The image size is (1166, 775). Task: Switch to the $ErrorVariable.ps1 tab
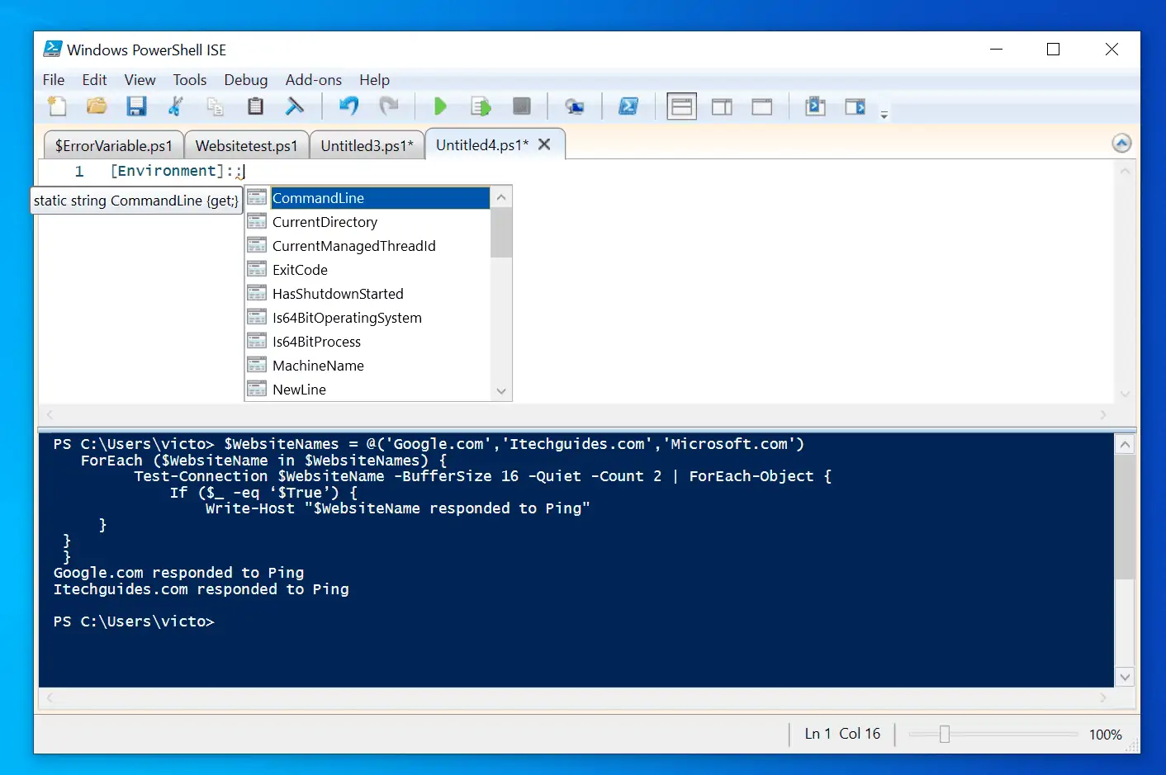pyautogui.click(x=113, y=145)
